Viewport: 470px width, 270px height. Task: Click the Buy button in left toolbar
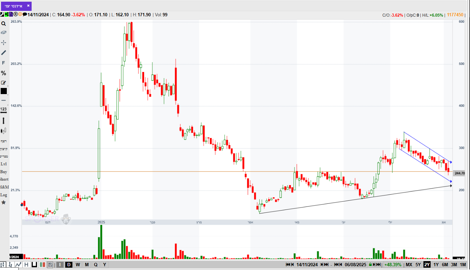[x=3, y=172]
